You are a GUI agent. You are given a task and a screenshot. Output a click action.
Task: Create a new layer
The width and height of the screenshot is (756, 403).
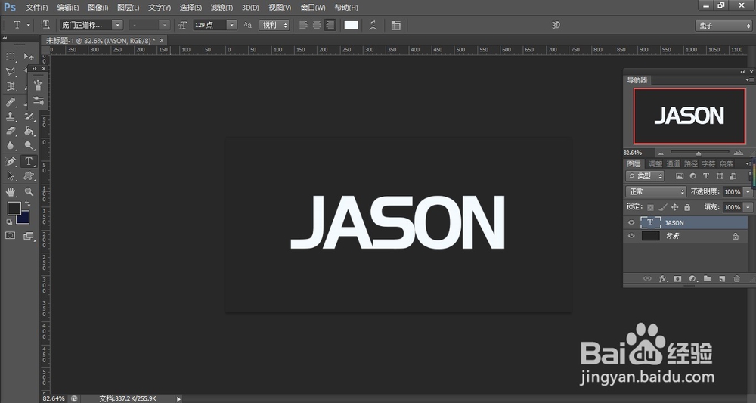tap(722, 279)
